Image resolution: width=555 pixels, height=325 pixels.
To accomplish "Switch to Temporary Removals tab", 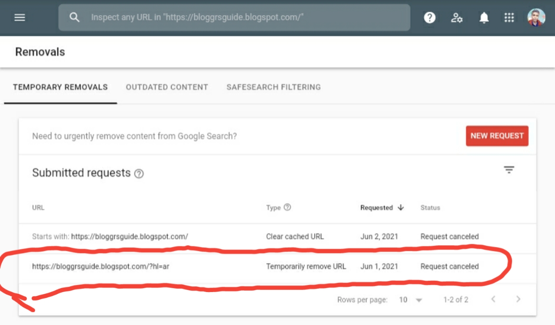I will click(60, 87).
